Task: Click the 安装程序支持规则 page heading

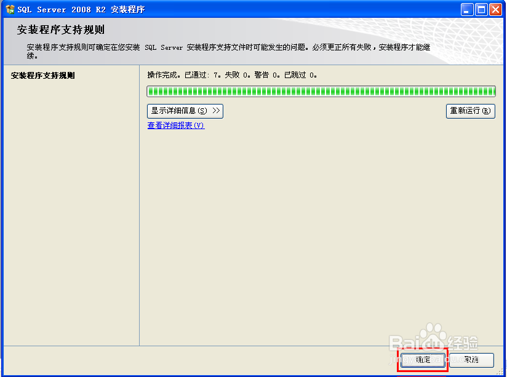Action: tap(56, 30)
